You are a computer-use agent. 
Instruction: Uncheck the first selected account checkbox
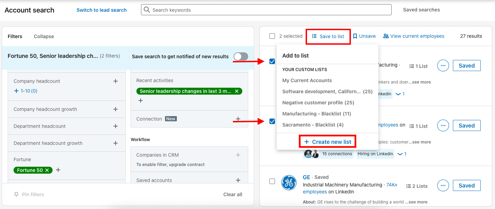coord(272,61)
